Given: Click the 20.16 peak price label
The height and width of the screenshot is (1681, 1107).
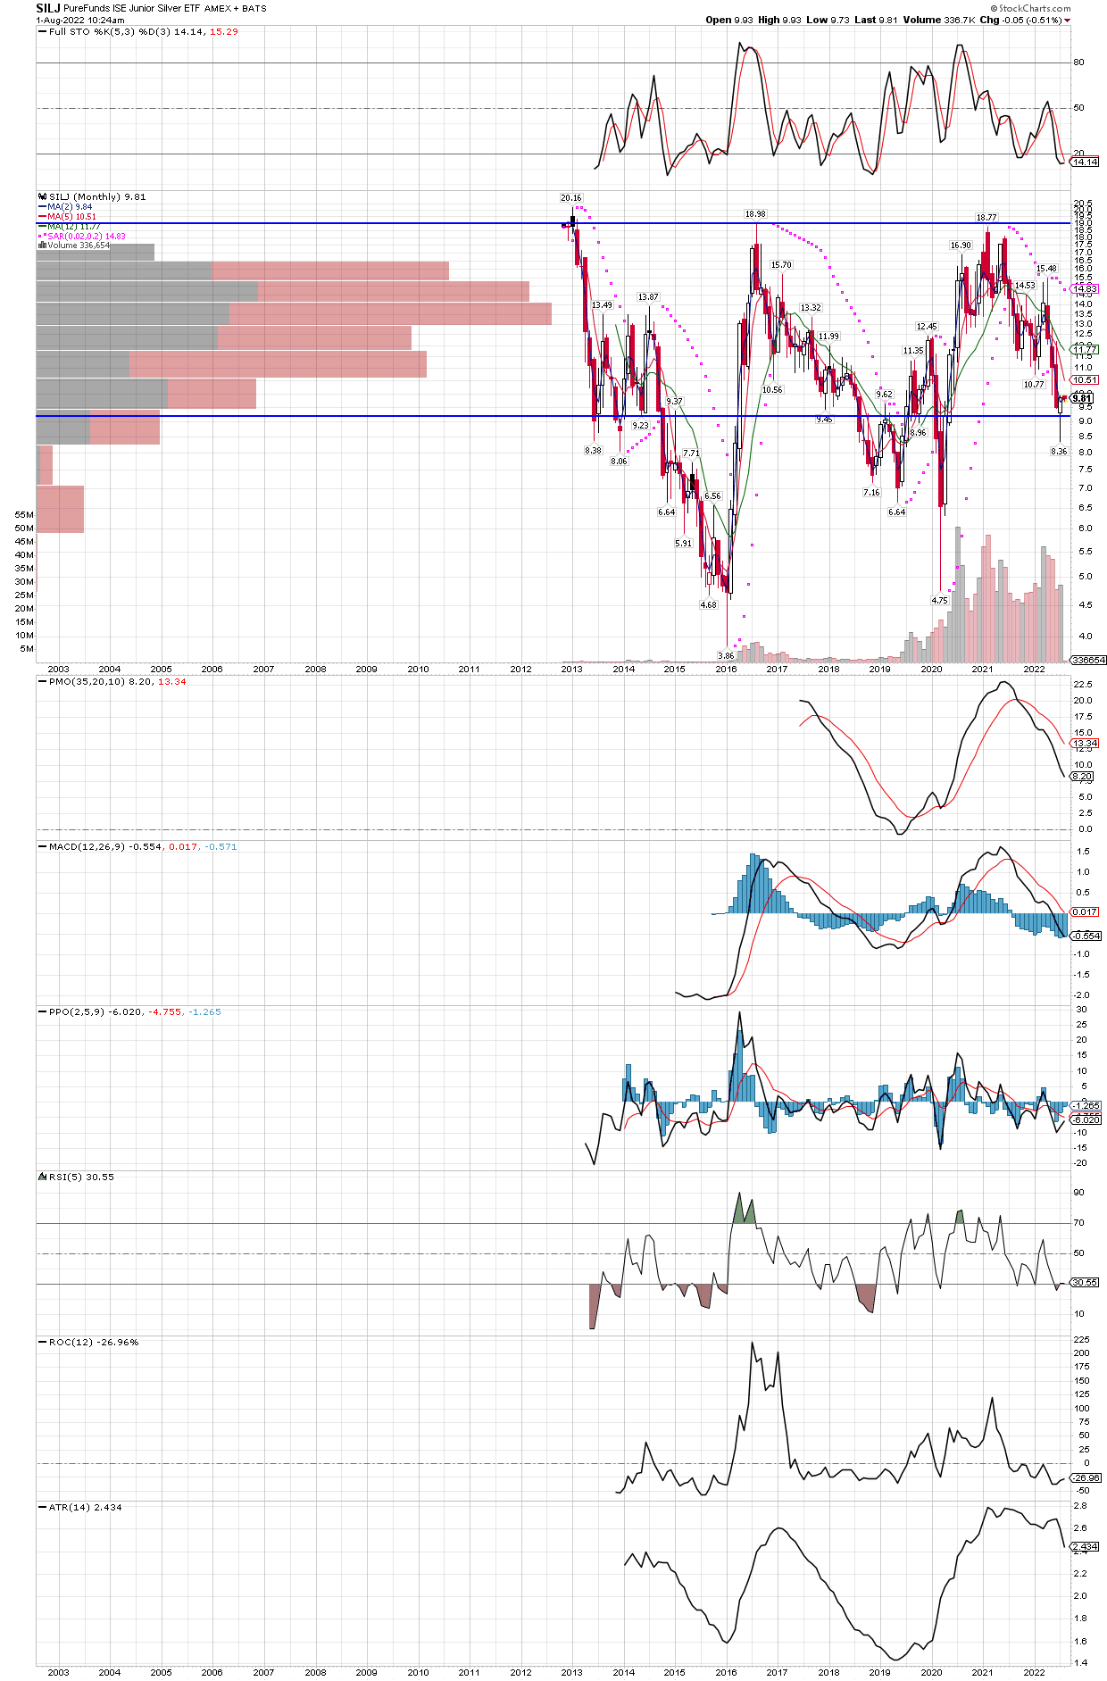Looking at the screenshot, I should click(570, 198).
